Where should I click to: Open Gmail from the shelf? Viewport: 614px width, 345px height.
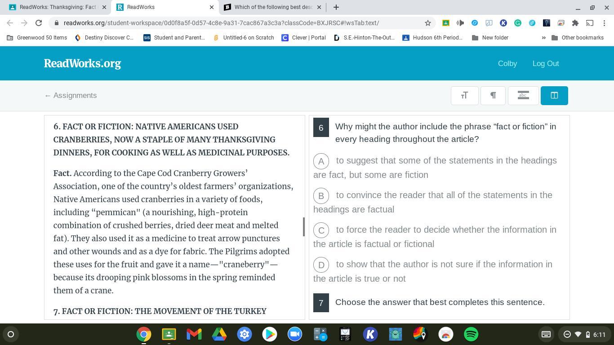(194, 334)
